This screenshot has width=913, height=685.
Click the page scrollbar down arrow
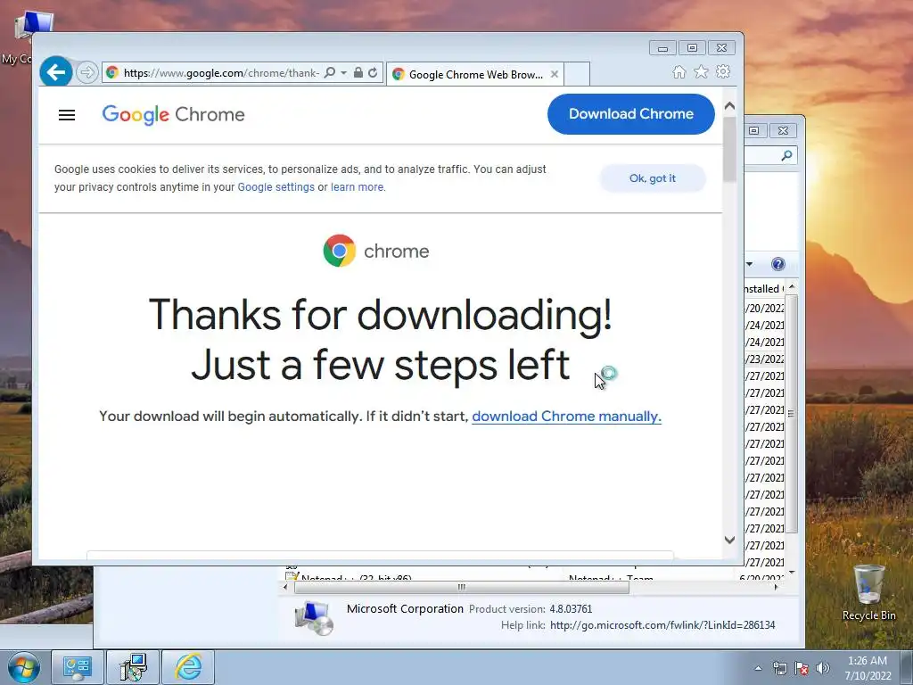click(729, 540)
